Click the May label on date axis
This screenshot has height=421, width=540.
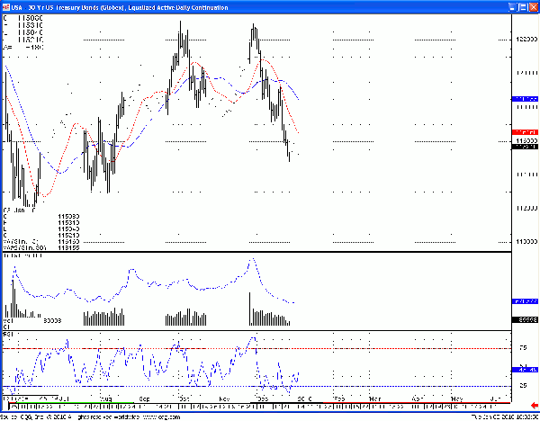pyautogui.click(x=455, y=398)
